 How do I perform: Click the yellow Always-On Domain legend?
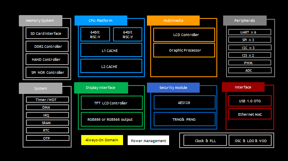[x=102, y=140]
